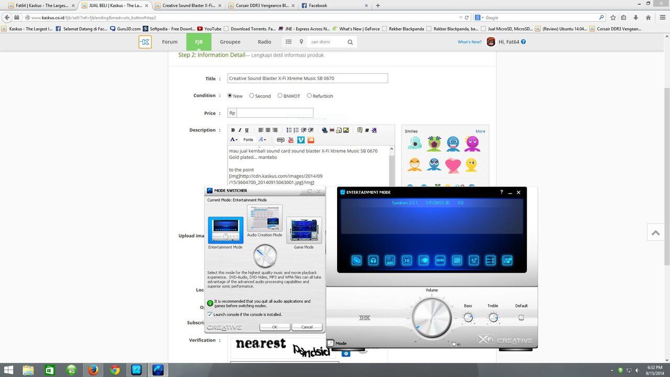Open Radio in Kaskus navigation

point(264,42)
